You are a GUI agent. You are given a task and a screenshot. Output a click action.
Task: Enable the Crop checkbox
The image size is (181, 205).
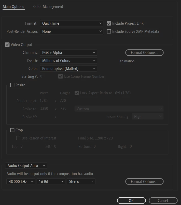tap(12, 130)
